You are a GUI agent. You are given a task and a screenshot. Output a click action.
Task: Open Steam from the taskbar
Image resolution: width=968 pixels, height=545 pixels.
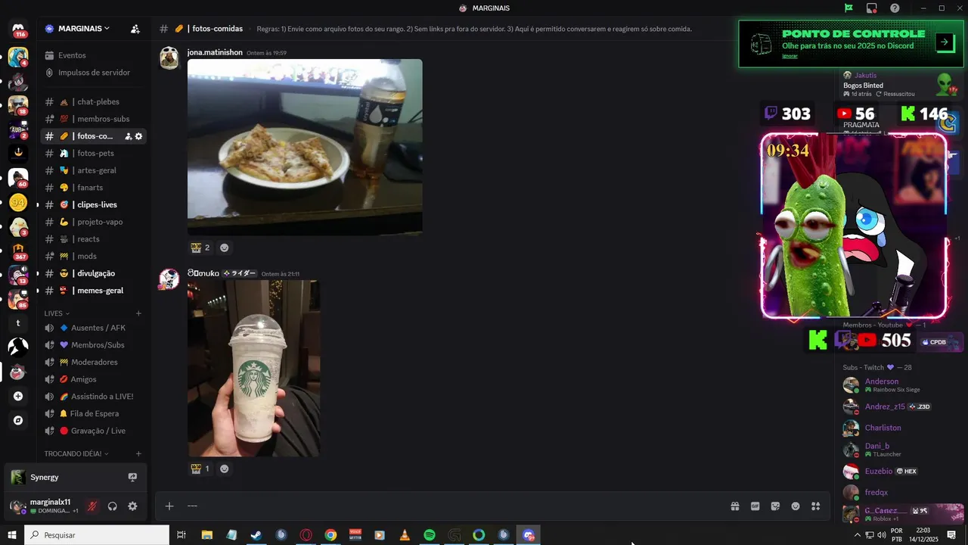(256, 535)
